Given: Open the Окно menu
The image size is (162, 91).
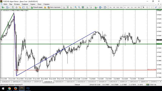Looking at the screenshot, I should click(39, 4).
